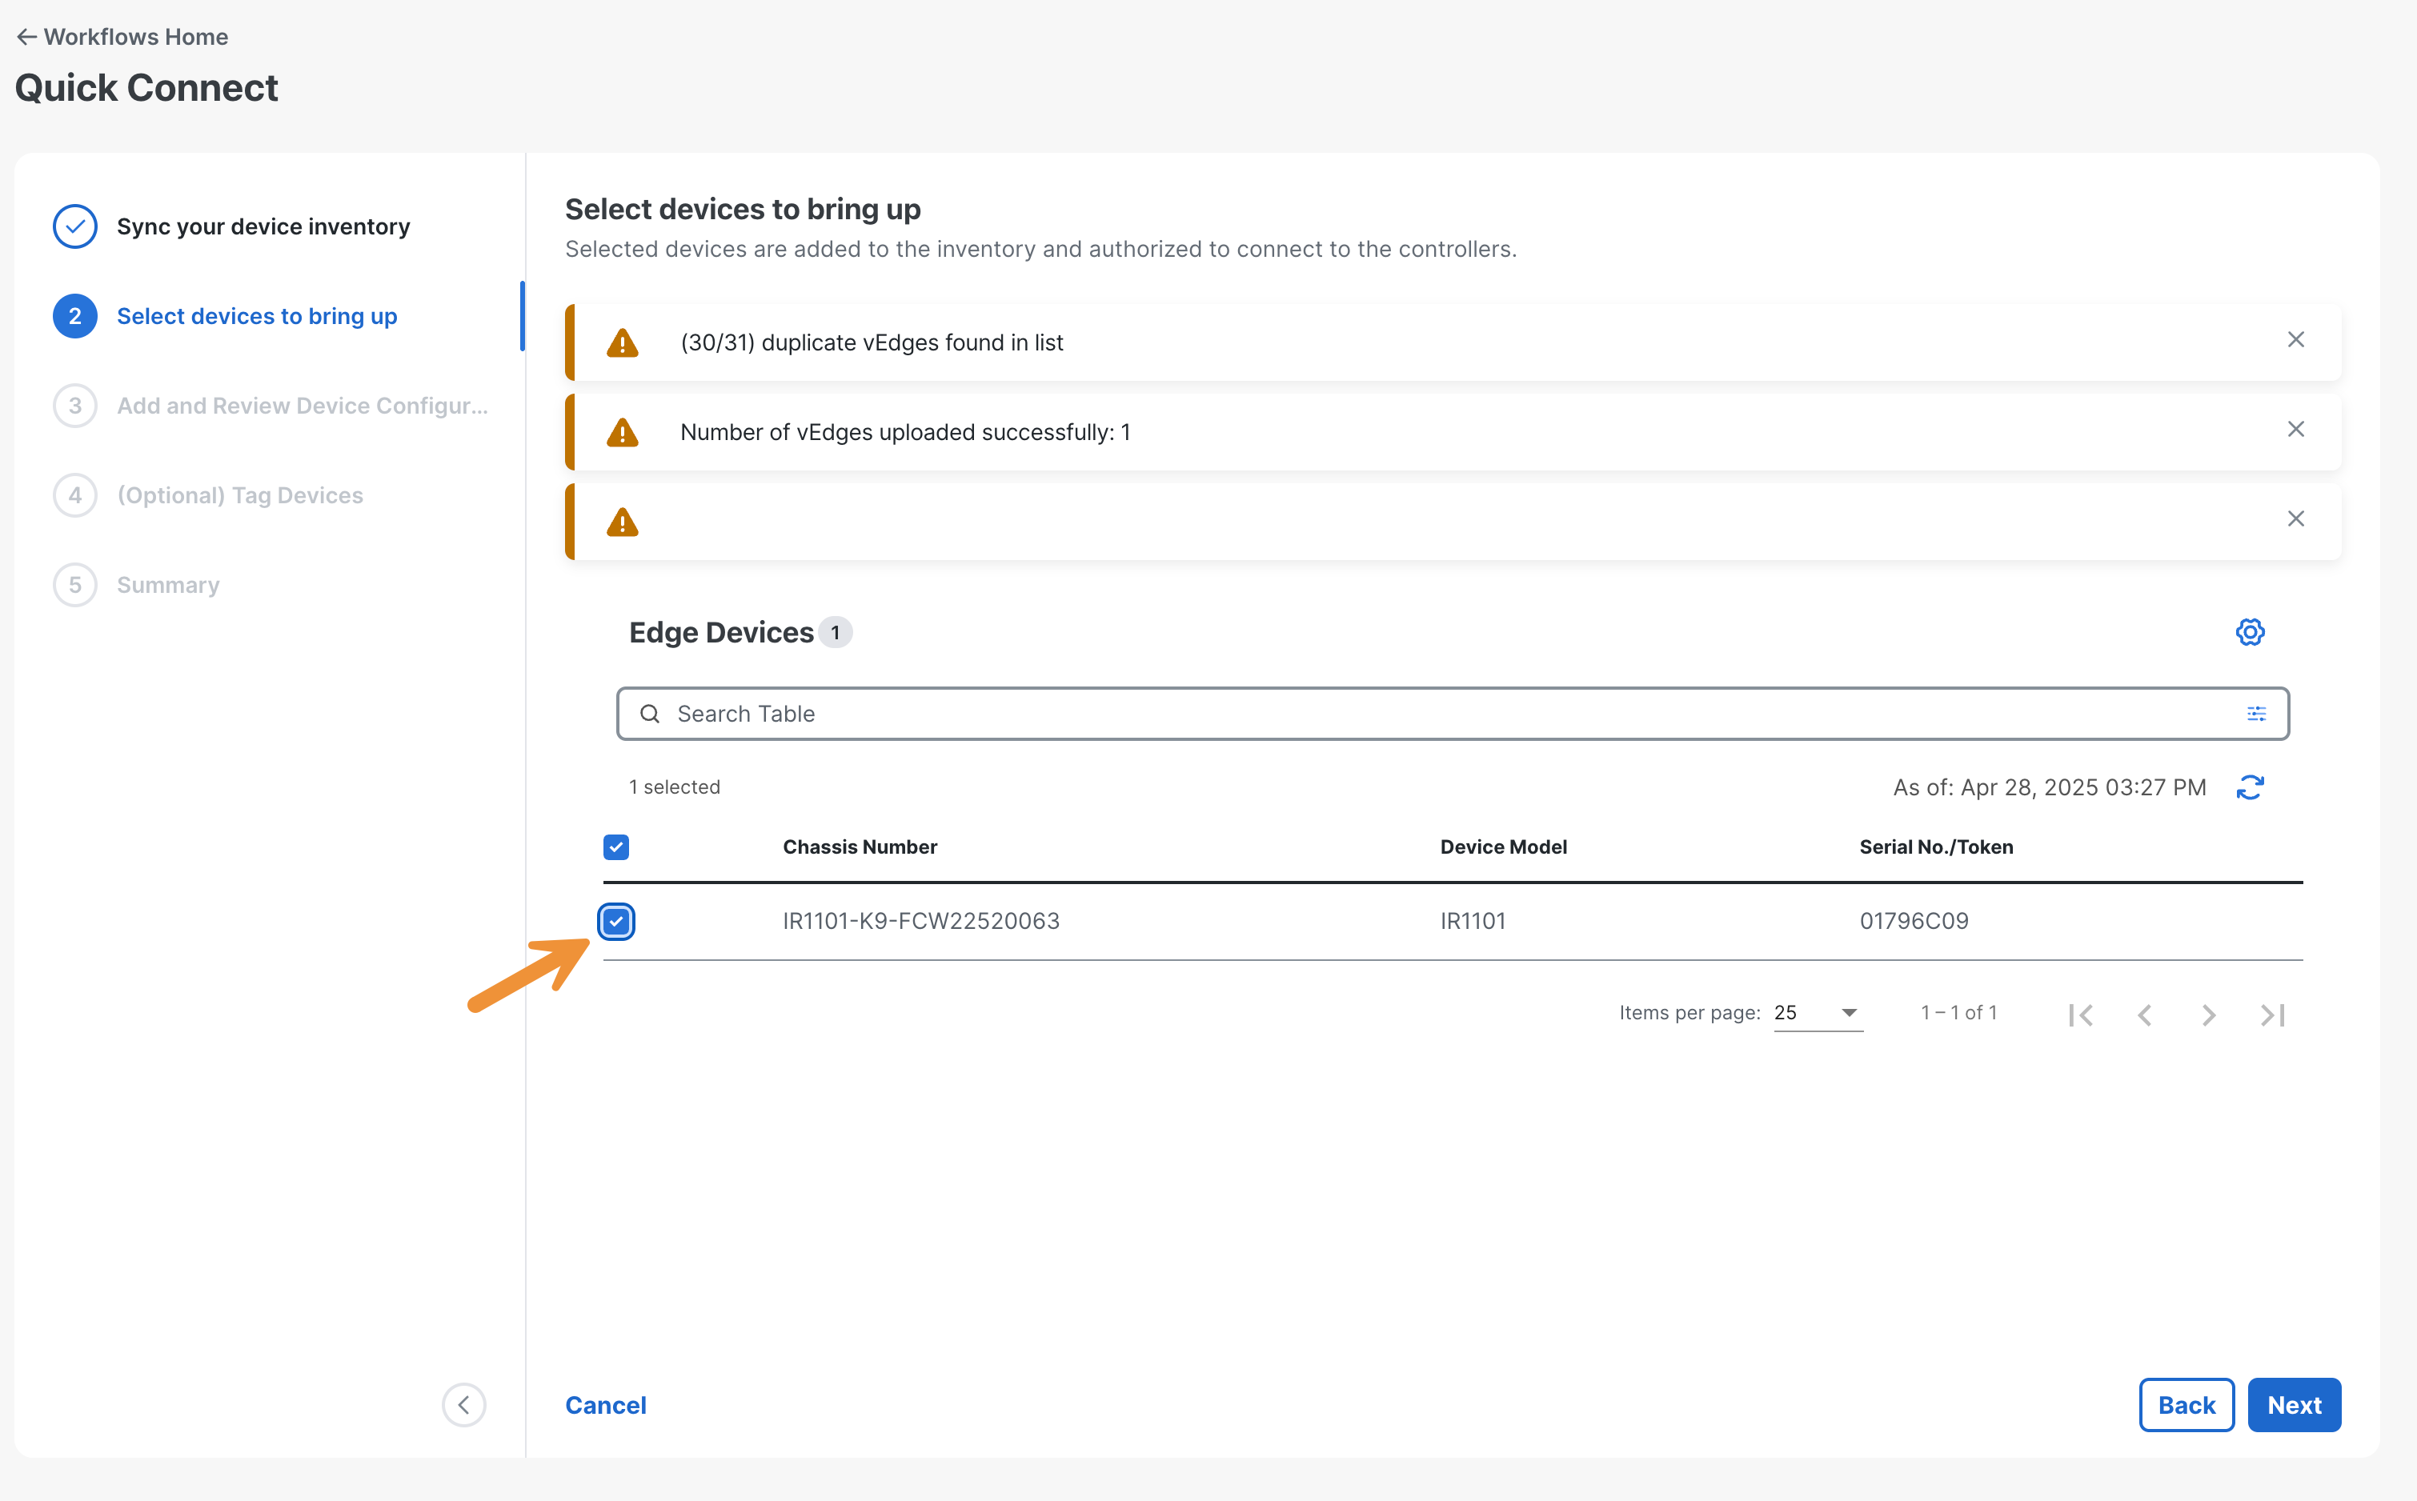This screenshot has height=1501, width=2417.
Task: Click the search magnifier icon
Action: coord(649,714)
